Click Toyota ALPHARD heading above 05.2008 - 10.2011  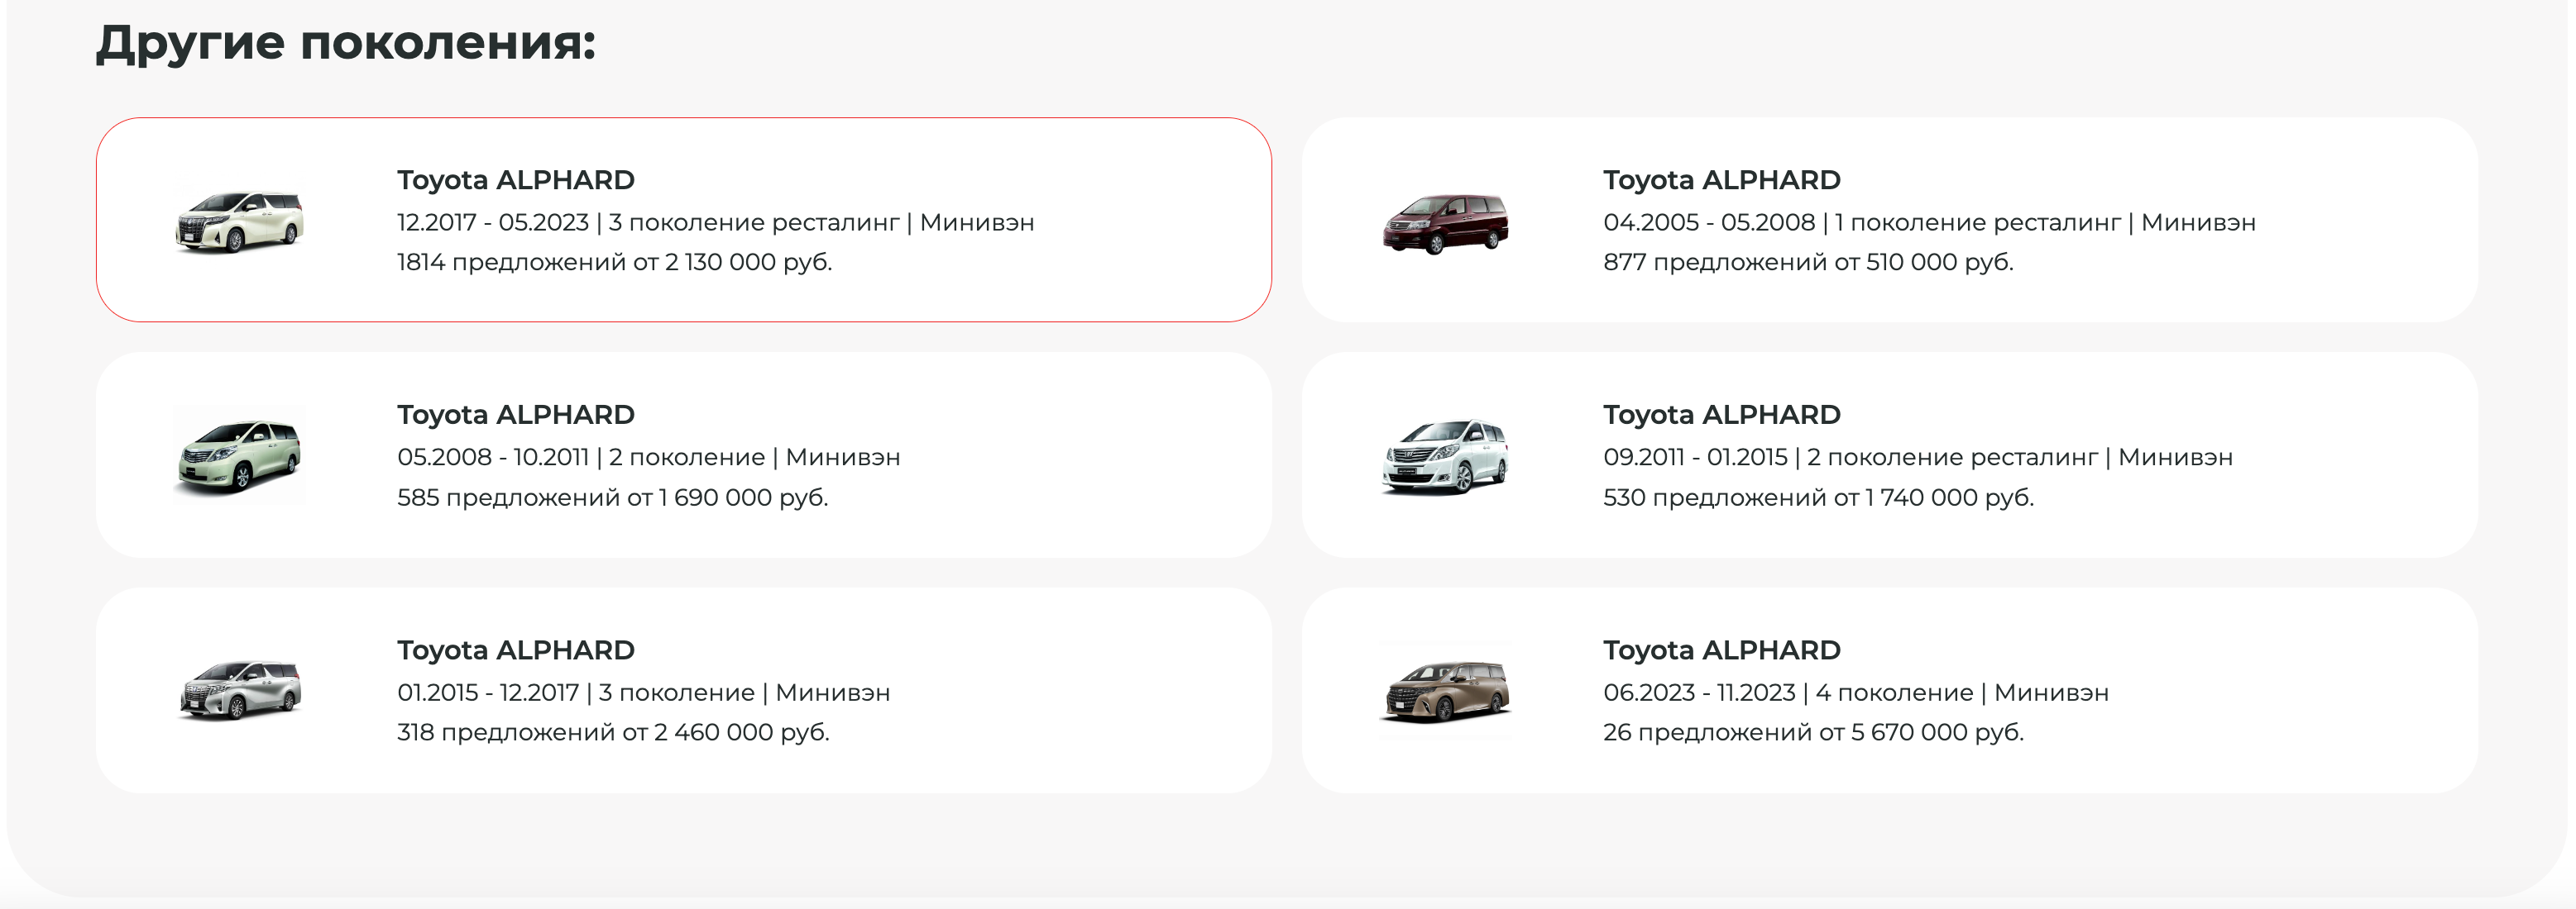pos(515,415)
